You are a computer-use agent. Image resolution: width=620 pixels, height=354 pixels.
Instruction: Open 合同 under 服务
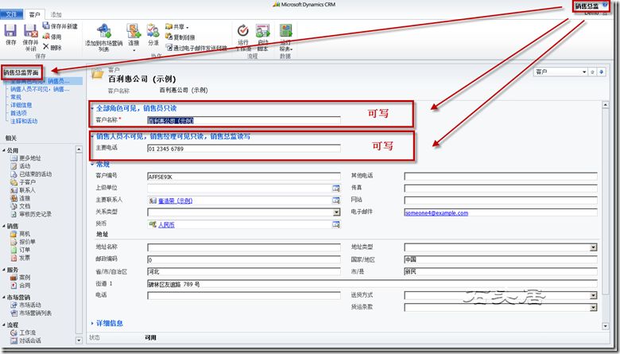[x=21, y=285]
